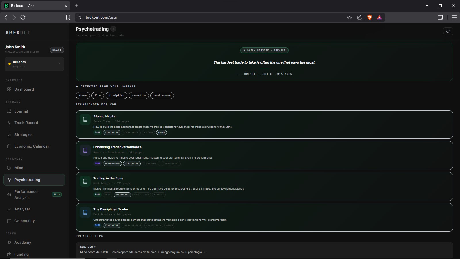Open a new browser tab
The height and width of the screenshot is (259, 460).
pos(76,6)
